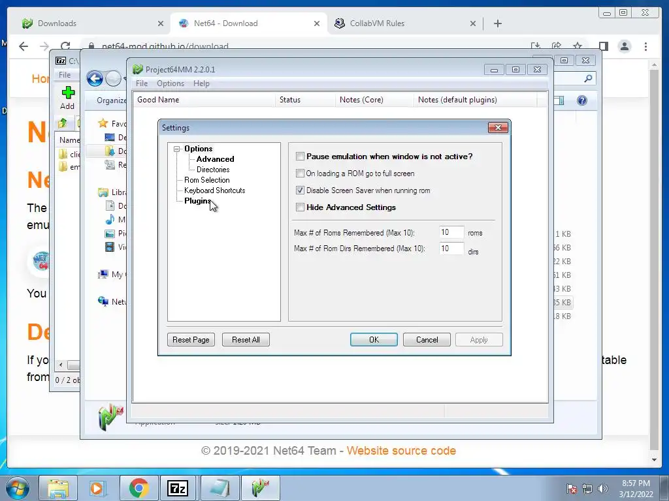The height and width of the screenshot is (501, 669).
Task: Click Explorer back navigation arrow
Action: (95, 78)
